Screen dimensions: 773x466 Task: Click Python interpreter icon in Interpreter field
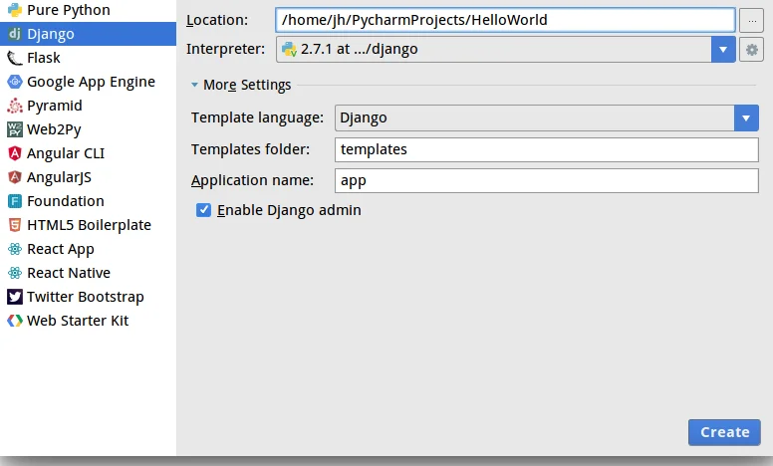[289, 49]
